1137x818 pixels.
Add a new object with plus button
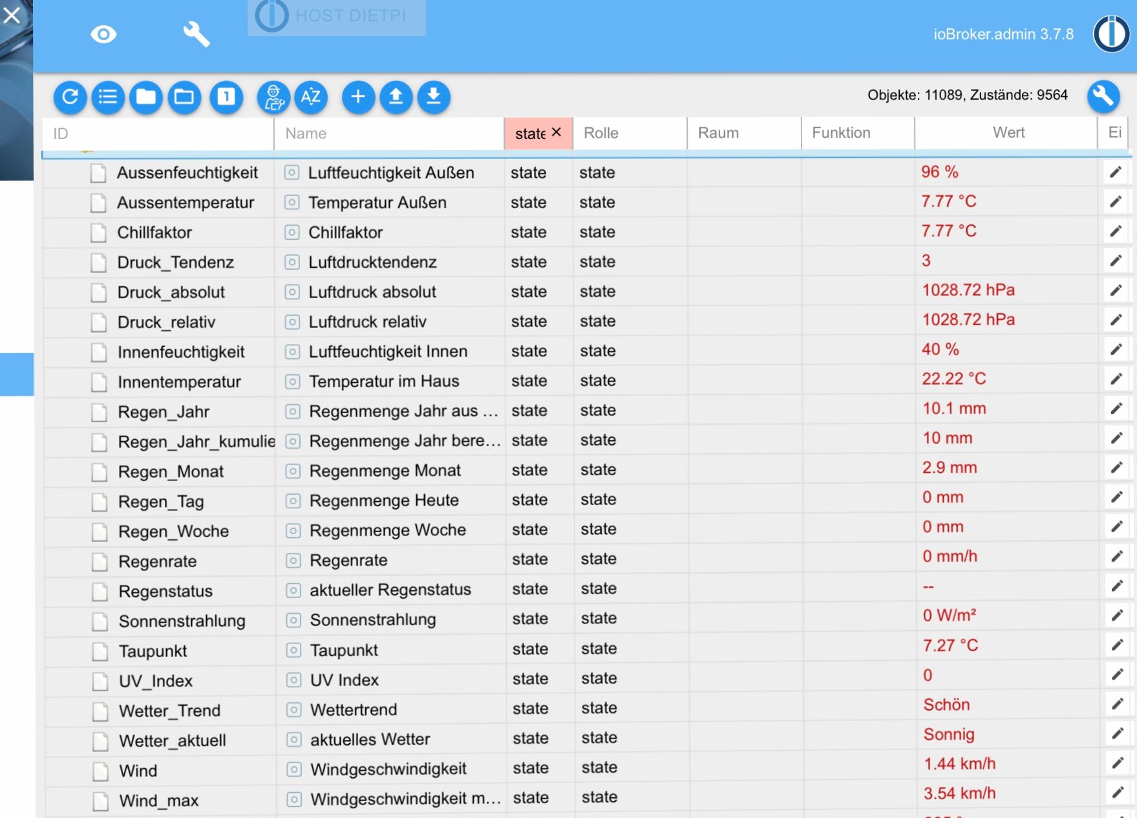coord(358,98)
